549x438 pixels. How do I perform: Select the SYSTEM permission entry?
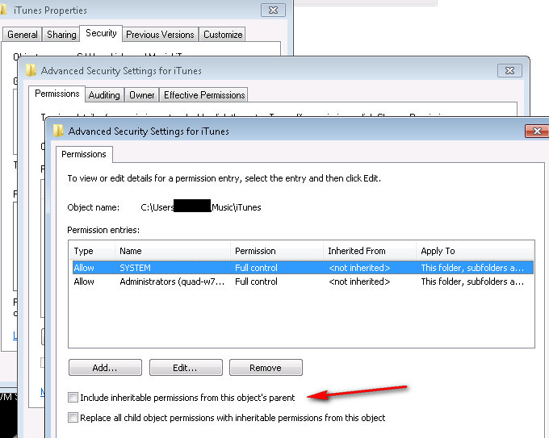[x=303, y=268]
